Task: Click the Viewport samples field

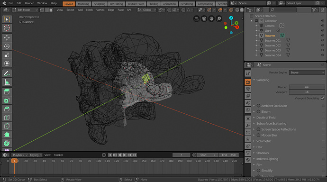Action: pos(307,92)
